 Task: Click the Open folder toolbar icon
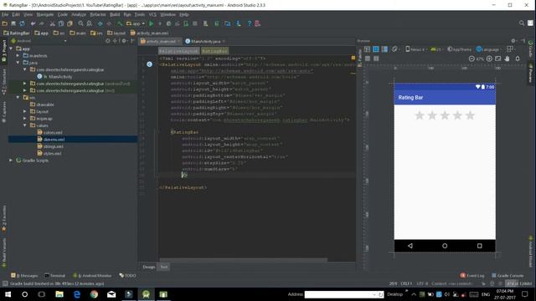(5, 23)
